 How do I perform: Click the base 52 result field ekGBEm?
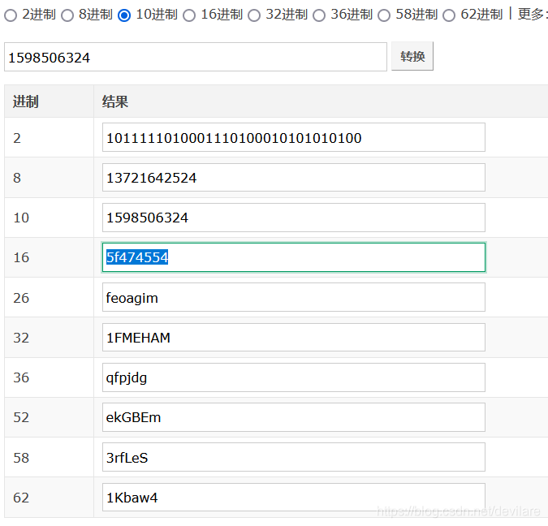pos(294,417)
